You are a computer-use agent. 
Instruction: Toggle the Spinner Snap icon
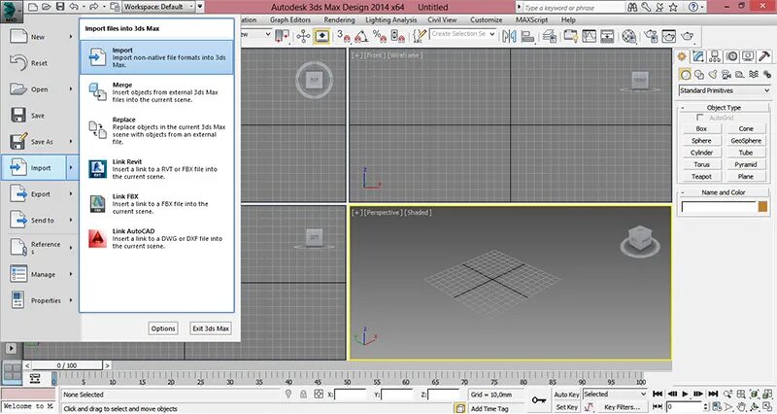tap(397, 36)
